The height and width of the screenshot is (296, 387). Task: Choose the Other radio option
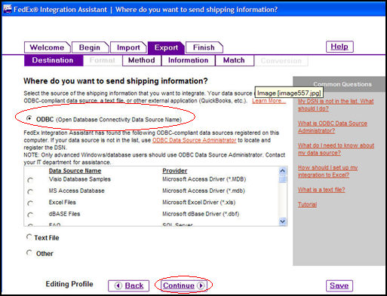coord(29,252)
